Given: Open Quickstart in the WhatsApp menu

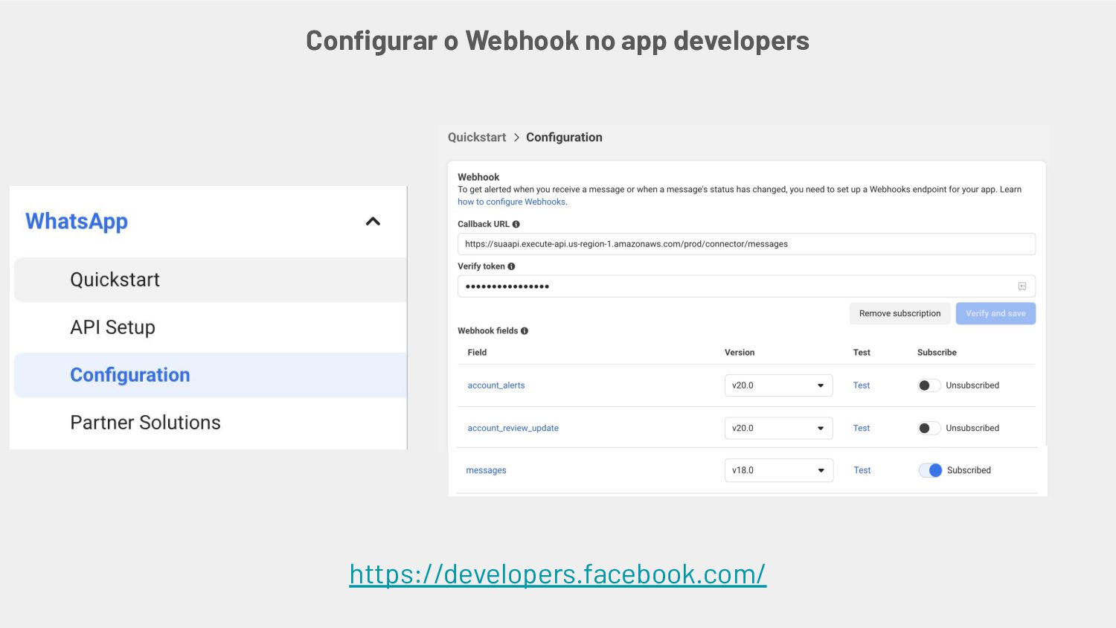Looking at the screenshot, I should pos(211,280).
